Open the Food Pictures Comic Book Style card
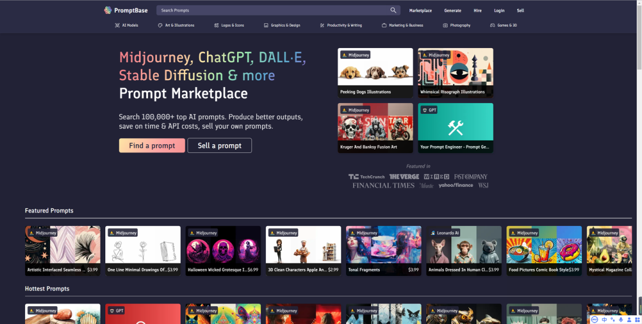This screenshot has width=642, height=324. [544, 251]
